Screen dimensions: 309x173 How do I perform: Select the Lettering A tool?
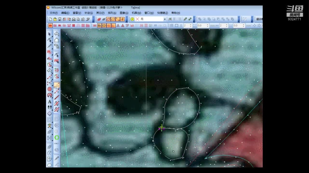point(49,101)
